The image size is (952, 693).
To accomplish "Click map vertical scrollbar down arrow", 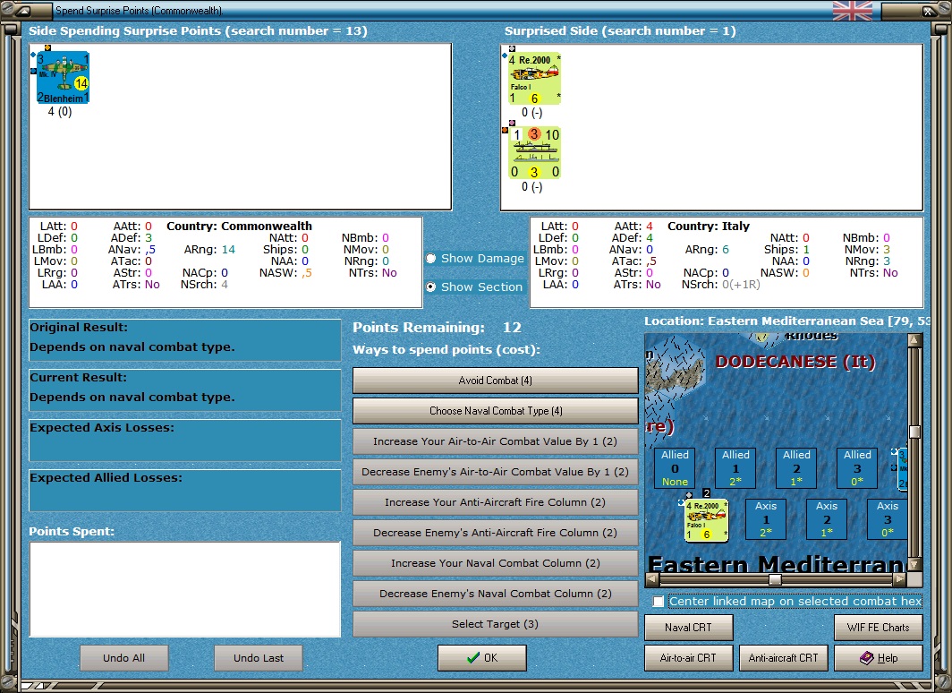I will (x=914, y=565).
